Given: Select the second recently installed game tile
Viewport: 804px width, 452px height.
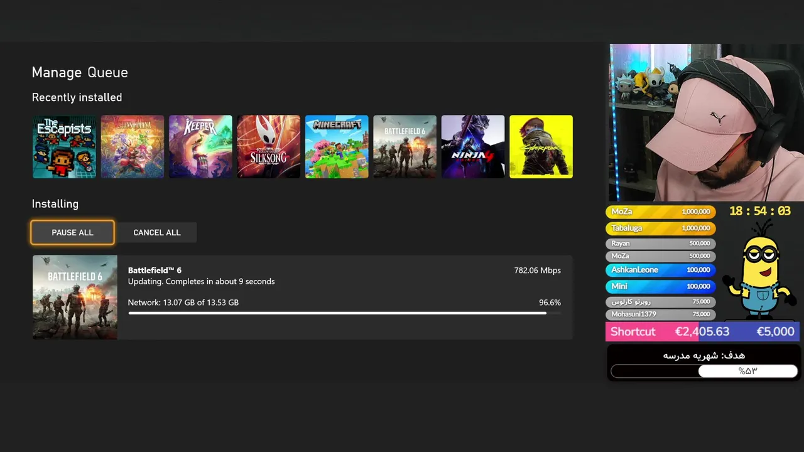Looking at the screenshot, I should (x=133, y=146).
